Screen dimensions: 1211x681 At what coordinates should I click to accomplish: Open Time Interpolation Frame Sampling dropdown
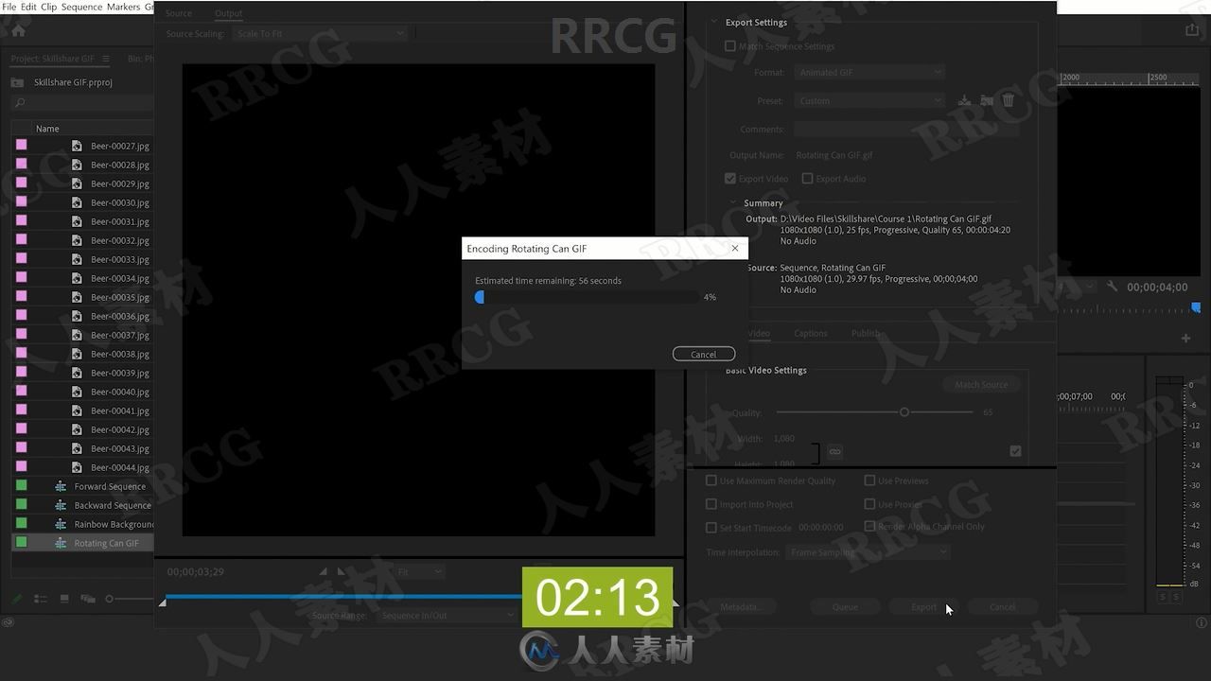[x=868, y=551]
